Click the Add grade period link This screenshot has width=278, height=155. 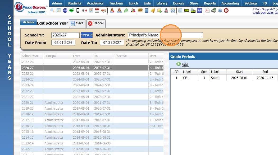click(185, 65)
